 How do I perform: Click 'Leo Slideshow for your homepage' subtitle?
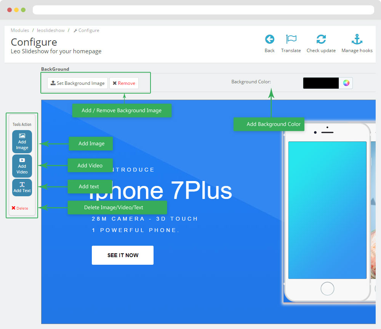tap(56, 51)
